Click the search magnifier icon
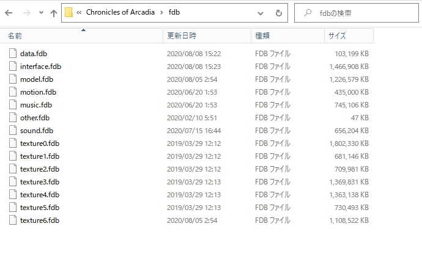The width and height of the screenshot is (422, 276). click(308, 13)
